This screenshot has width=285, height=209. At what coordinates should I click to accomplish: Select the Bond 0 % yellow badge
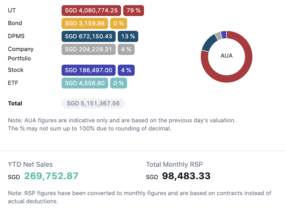(x=119, y=23)
